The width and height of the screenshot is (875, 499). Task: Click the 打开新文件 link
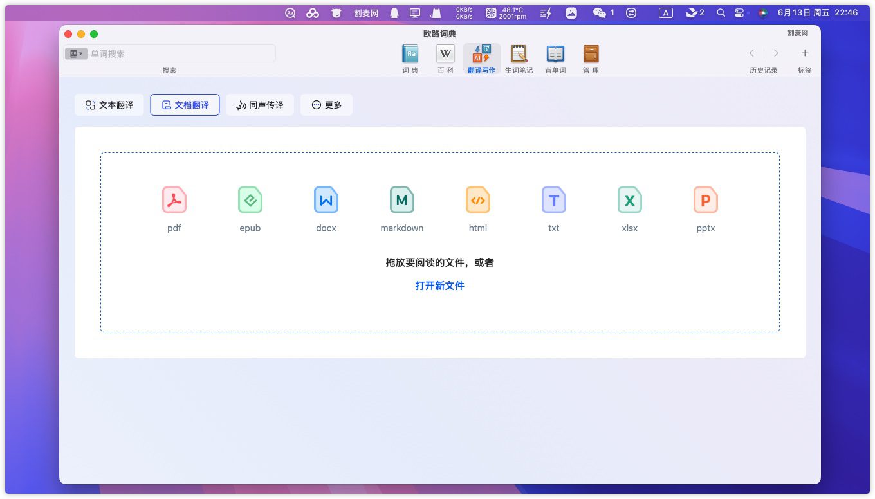point(439,286)
